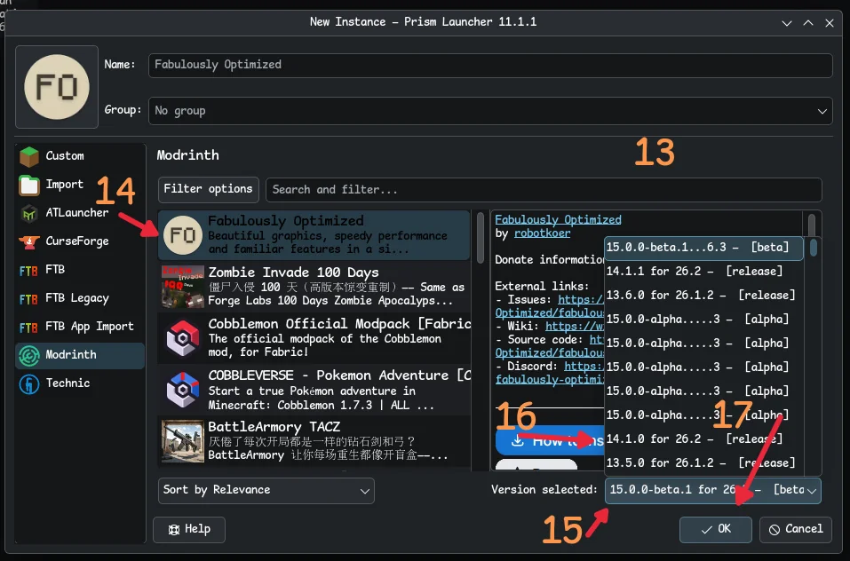The height and width of the screenshot is (561, 850).
Task: Open the robotkoer author link
Action: point(542,233)
